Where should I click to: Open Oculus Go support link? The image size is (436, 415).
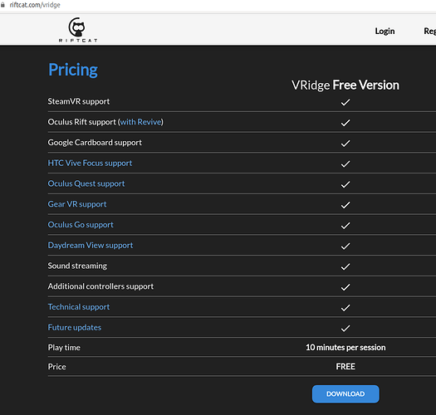[x=81, y=225]
